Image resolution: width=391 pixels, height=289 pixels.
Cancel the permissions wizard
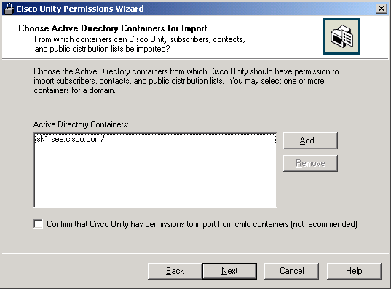point(291,271)
